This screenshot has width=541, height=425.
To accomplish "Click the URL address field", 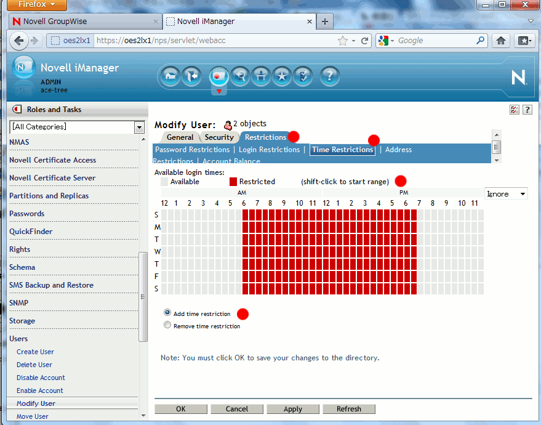I will (x=215, y=41).
